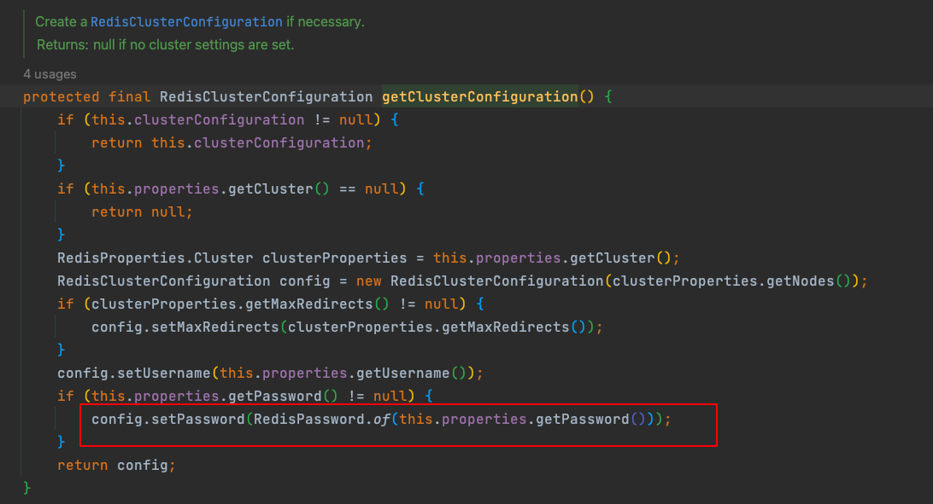Select the italic "of" static method
Screen dimensions: 933x504
[x=381, y=420]
